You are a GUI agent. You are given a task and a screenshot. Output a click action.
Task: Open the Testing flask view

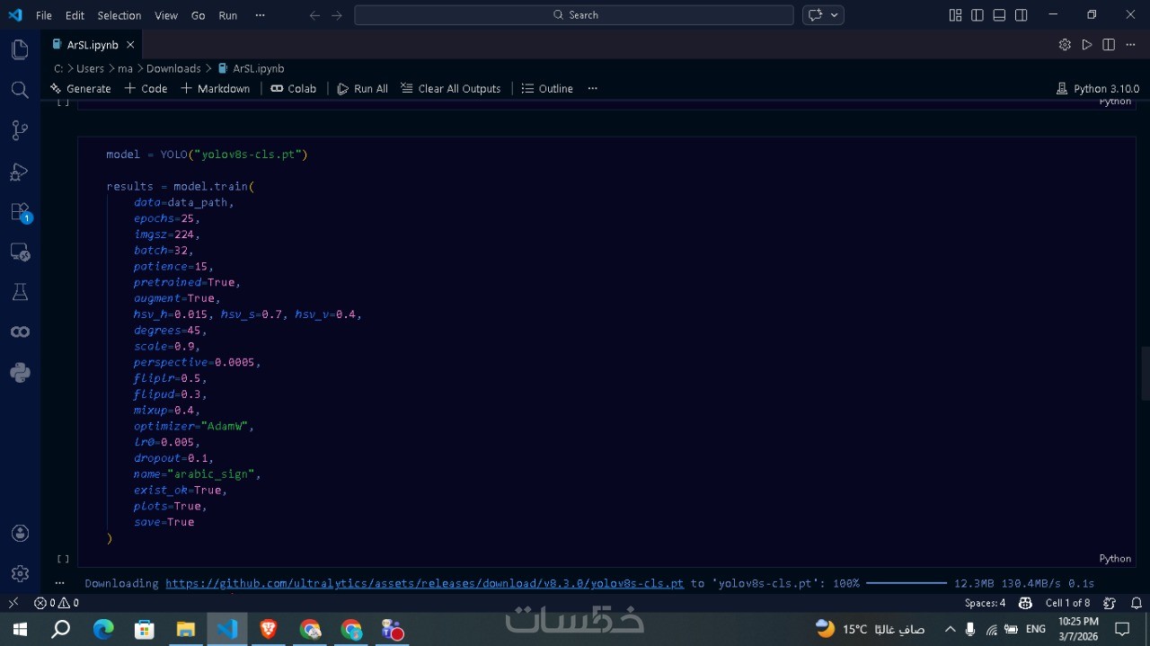pyautogui.click(x=20, y=292)
